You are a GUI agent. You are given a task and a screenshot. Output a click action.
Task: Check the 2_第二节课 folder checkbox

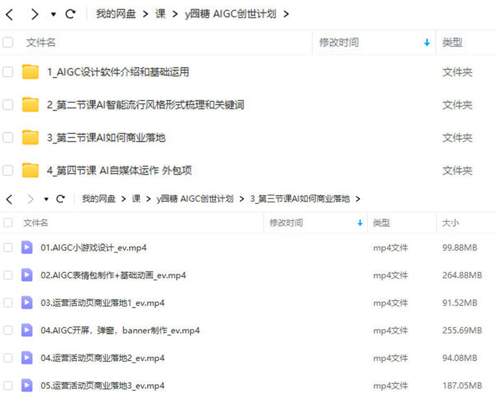pos(8,104)
